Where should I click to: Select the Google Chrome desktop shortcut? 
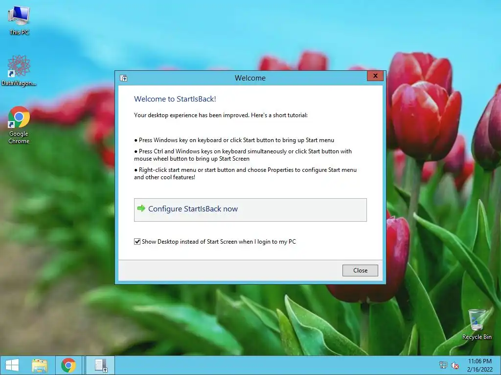click(x=19, y=125)
